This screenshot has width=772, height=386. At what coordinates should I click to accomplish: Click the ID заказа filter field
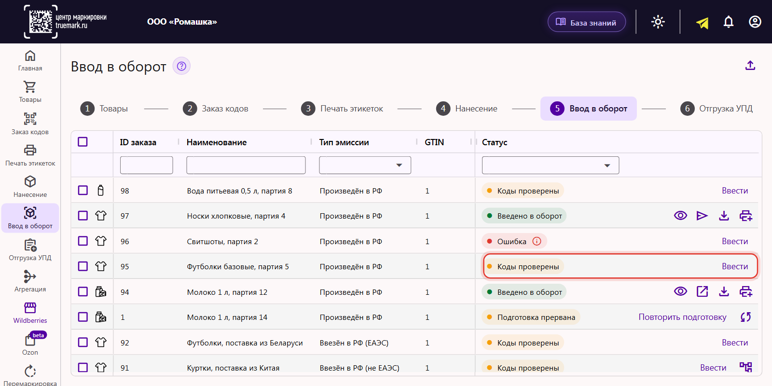tap(147, 165)
